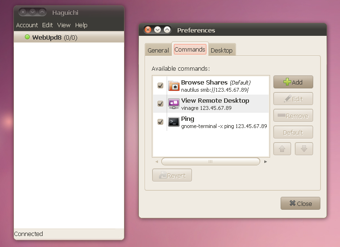The width and height of the screenshot is (340, 247).
Task: Click the scrollbar left arrow
Action: 157,161
